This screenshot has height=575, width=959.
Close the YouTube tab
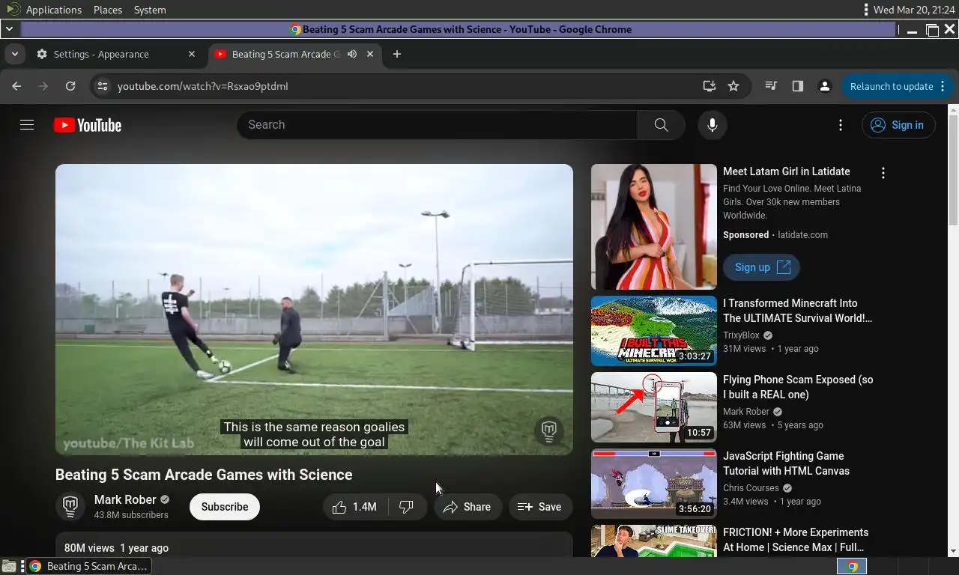coord(370,54)
